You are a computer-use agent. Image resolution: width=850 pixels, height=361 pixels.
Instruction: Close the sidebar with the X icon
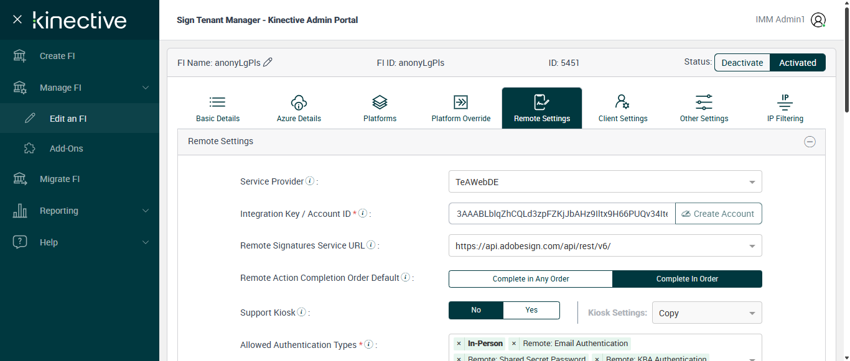pyautogui.click(x=17, y=19)
